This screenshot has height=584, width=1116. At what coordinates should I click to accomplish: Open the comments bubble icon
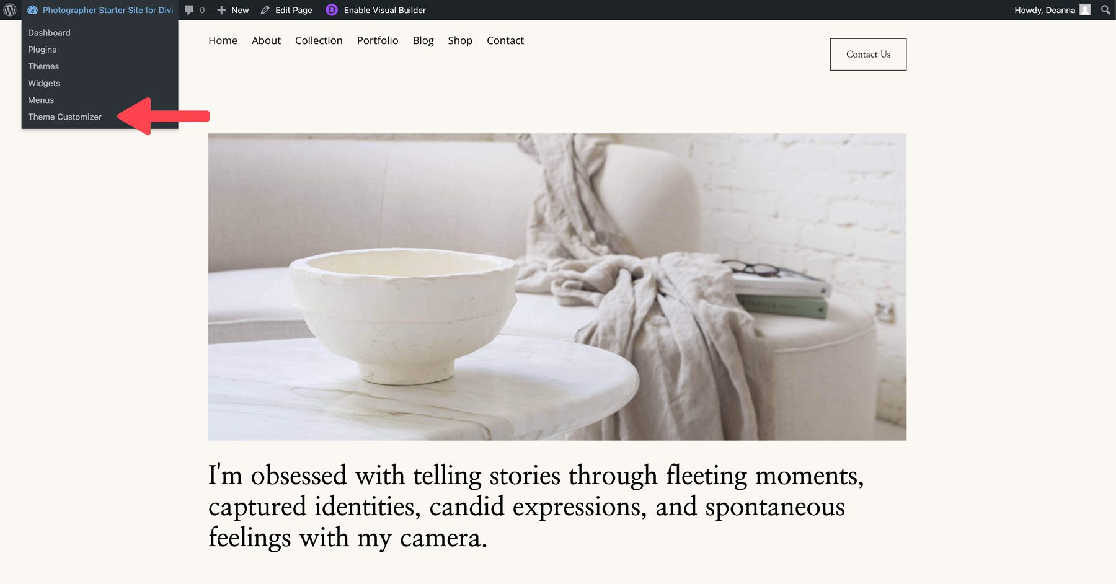190,10
